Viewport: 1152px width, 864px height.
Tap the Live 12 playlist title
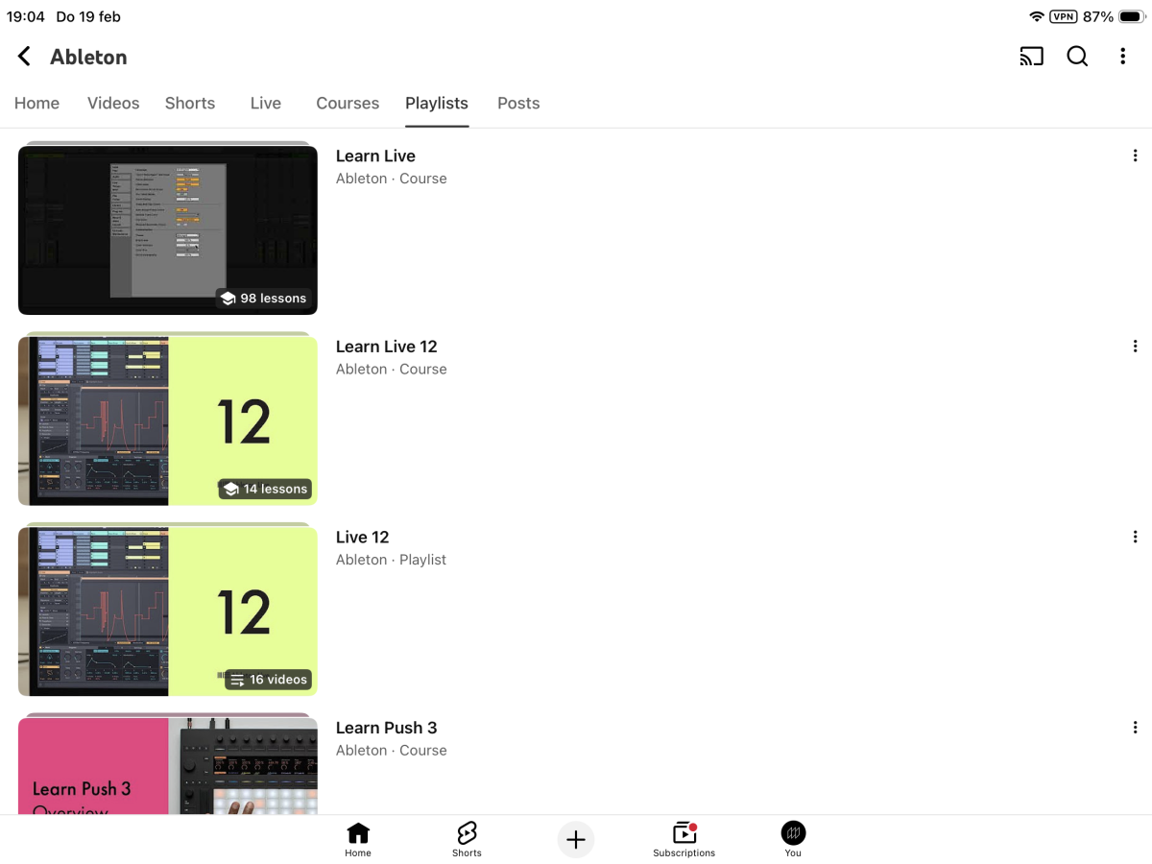point(362,537)
